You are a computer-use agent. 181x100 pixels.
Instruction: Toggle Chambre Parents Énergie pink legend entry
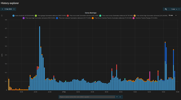[x=145, y=18]
